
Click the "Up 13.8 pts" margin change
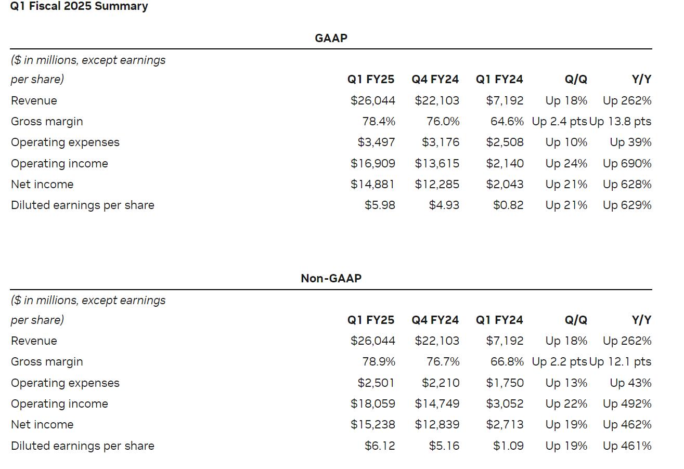click(x=621, y=121)
